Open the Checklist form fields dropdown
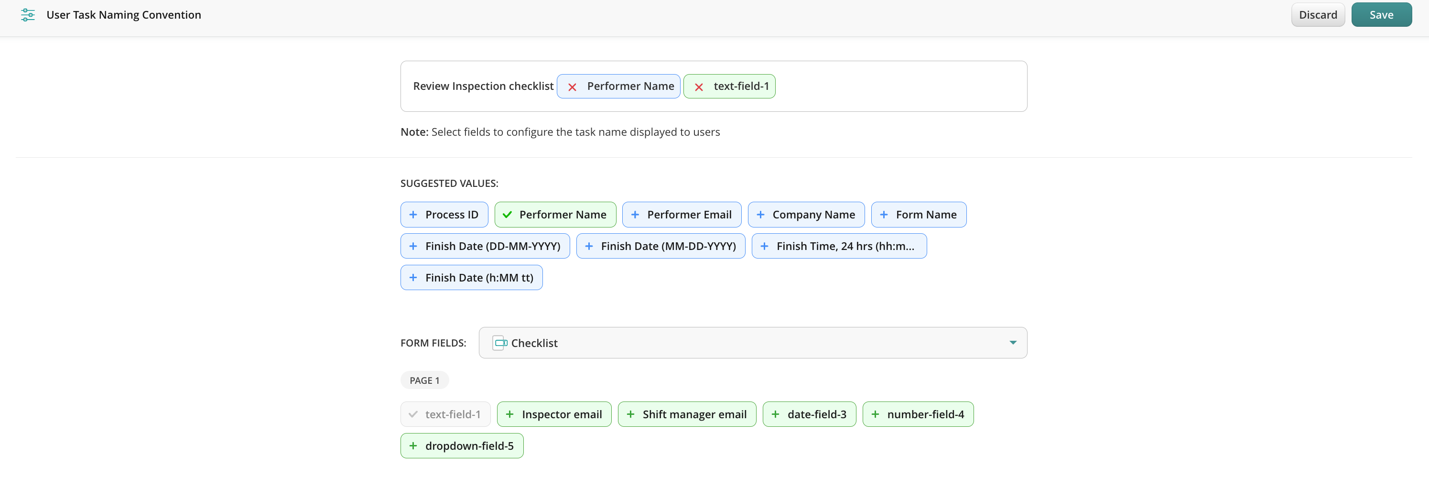 (752, 343)
